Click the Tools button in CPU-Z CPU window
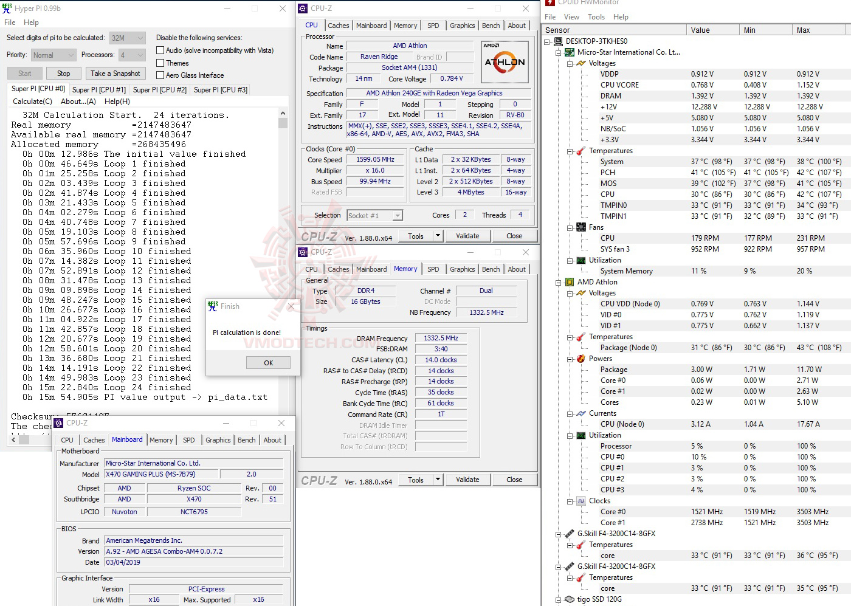851x606 pixels. [x=416, y=236]
